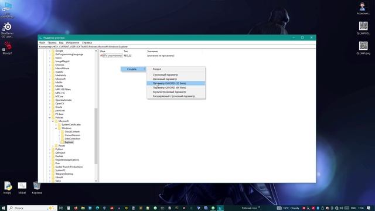Click the weather 16°C Cloudy widget

click(288, 208)
